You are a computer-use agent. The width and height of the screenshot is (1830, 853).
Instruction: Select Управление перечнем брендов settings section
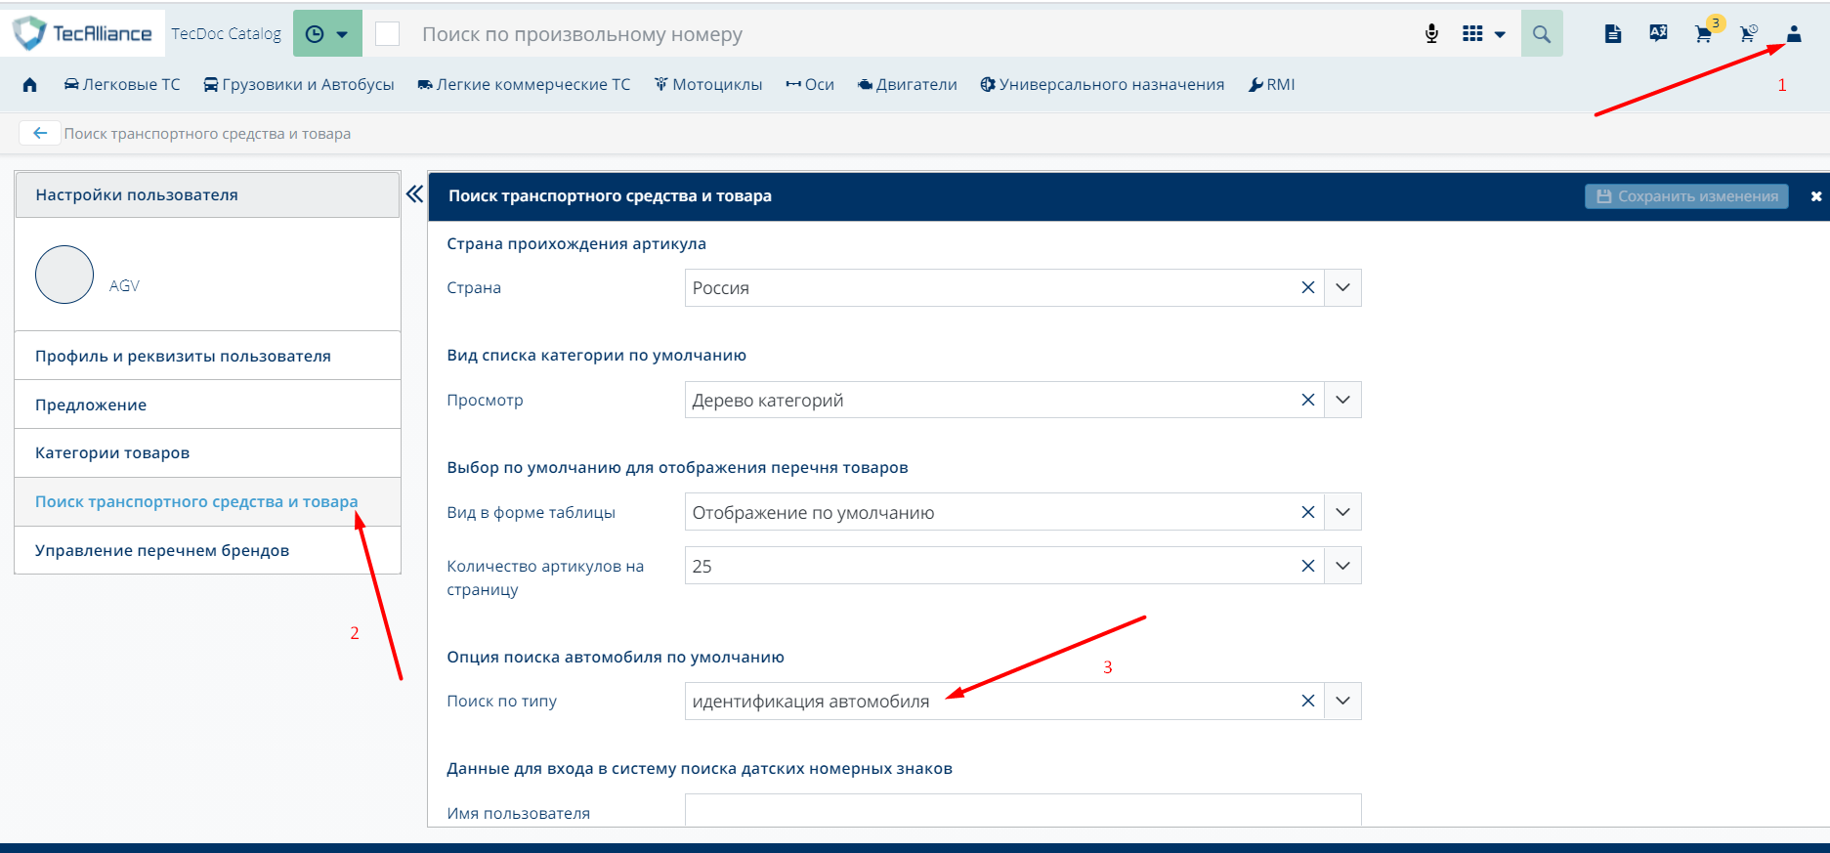[x=162, y=550]
